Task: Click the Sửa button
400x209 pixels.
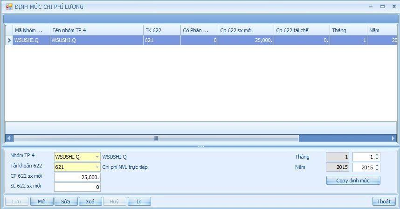Action: point(66,202)
